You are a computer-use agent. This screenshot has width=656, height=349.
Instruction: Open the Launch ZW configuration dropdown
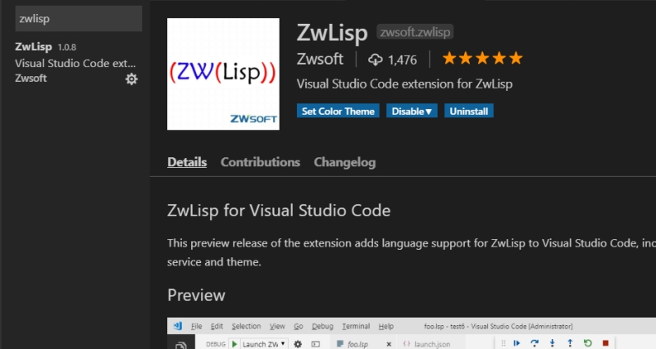tap(263, 344)
